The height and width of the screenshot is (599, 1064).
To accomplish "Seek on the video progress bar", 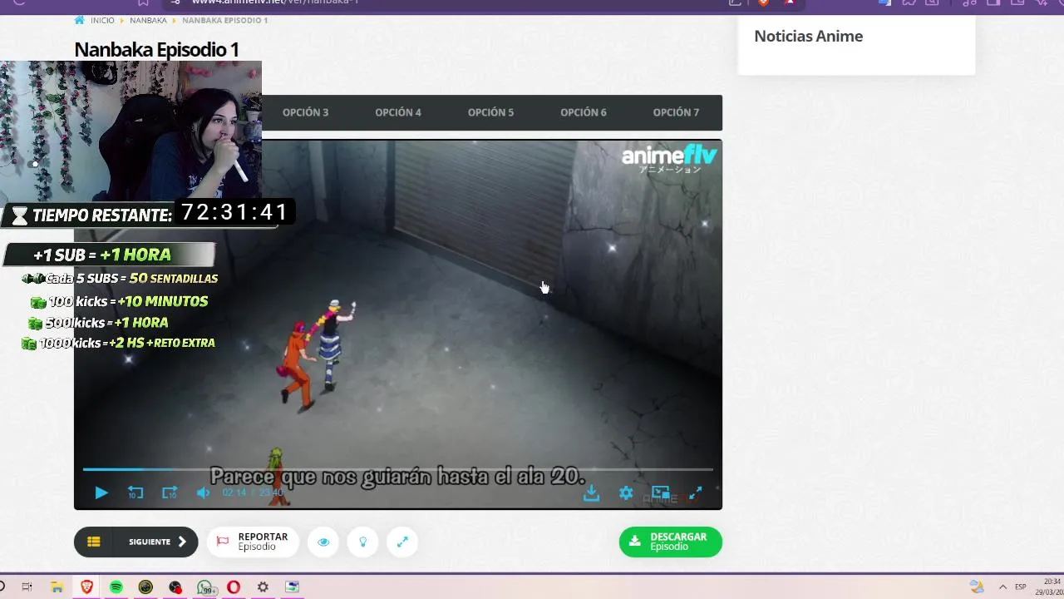I will pos(398,470).
